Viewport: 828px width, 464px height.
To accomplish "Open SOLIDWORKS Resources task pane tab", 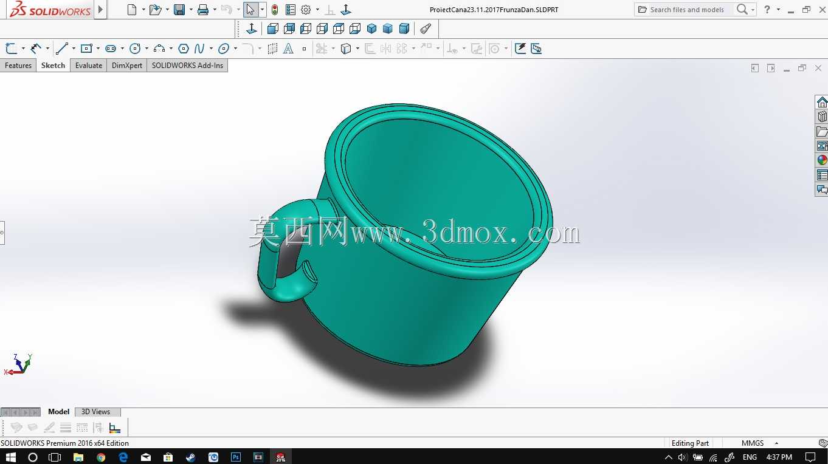I will coord(822,102).
